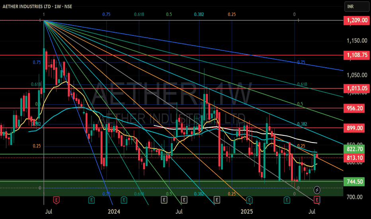Image resolution: width=371 pixels, height=219 pixels.
Task: Click the 2024 time axis label
Action: 114,212
